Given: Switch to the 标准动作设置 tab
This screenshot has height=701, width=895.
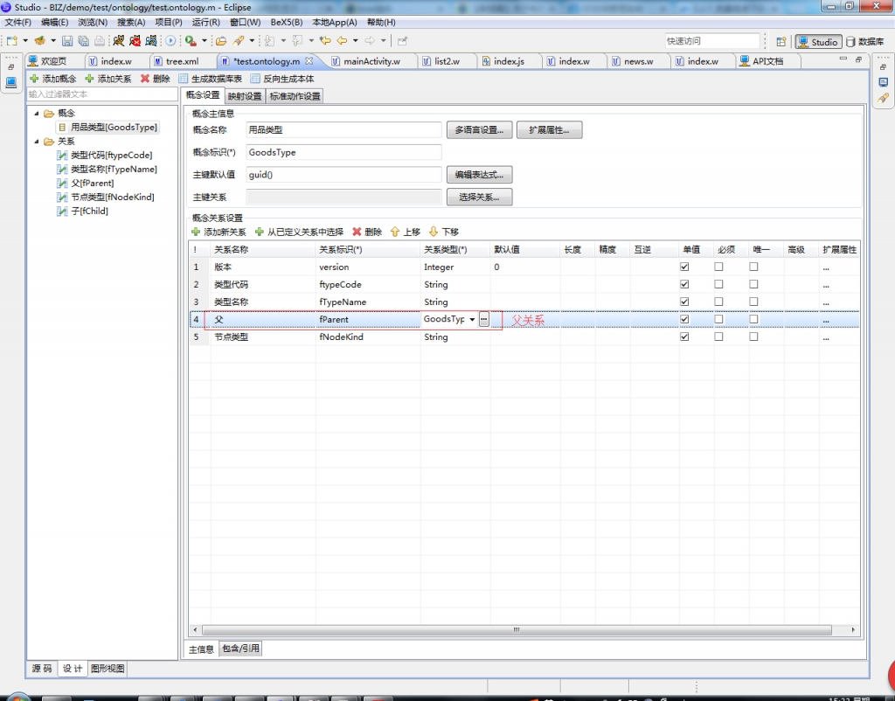Looking at the screenshot, I should [295, 96].
